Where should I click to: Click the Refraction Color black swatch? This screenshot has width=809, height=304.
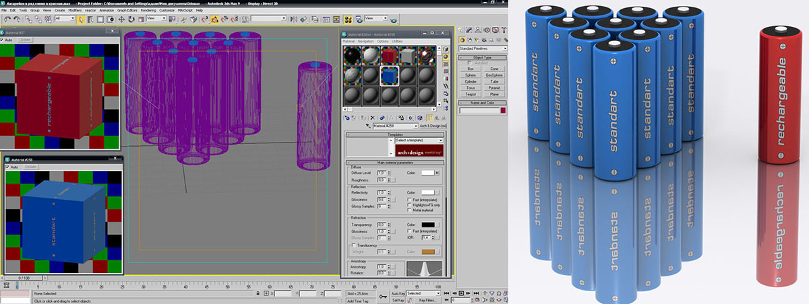point(428,225)
